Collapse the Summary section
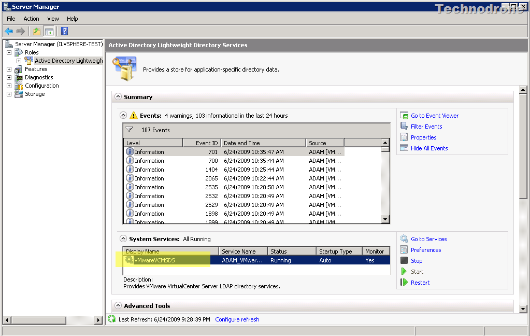 pyautogui.click(x=118, y=97)
